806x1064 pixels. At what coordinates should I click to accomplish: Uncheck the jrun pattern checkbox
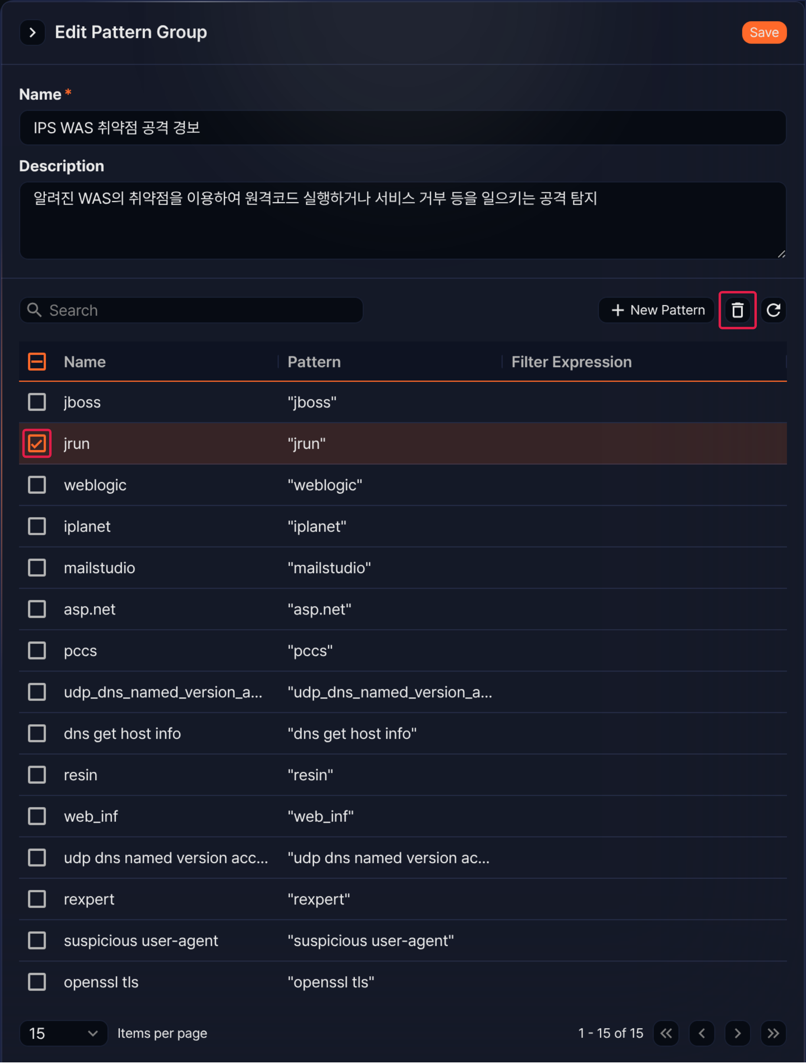[x=37, y=443]
